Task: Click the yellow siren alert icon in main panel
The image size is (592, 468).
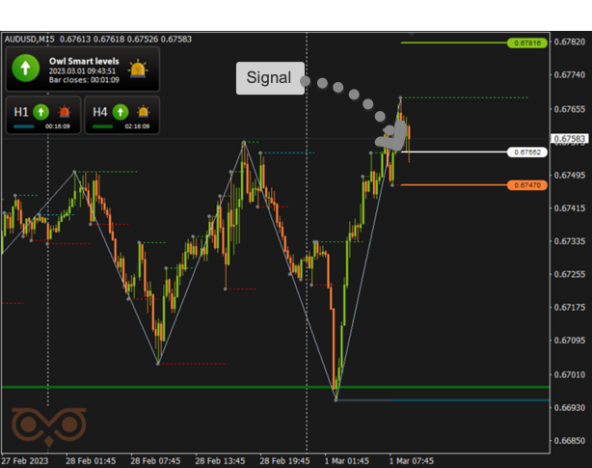Action: [139, 69]
